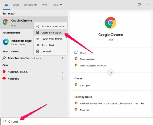
Task: Expand the YouTube Music result chevron
Action: [63, 71]
